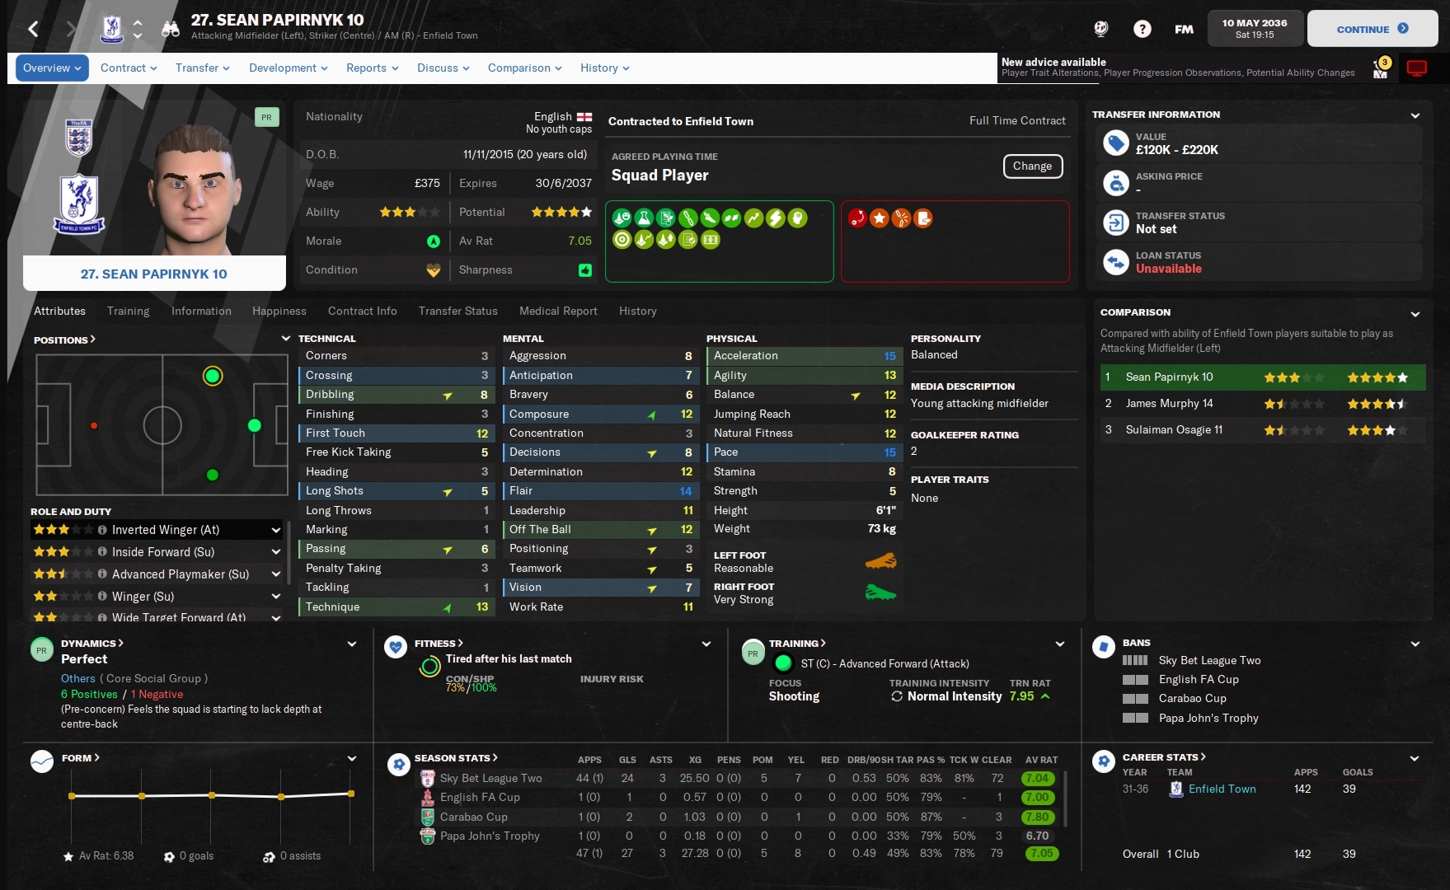Open the Training panel chevron menu
Viewport: 1450px width, 890px height.
pos(1060,644)
